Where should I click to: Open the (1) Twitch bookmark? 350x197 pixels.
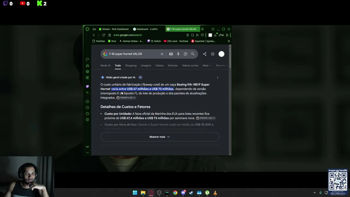click(x=154, y=41)
